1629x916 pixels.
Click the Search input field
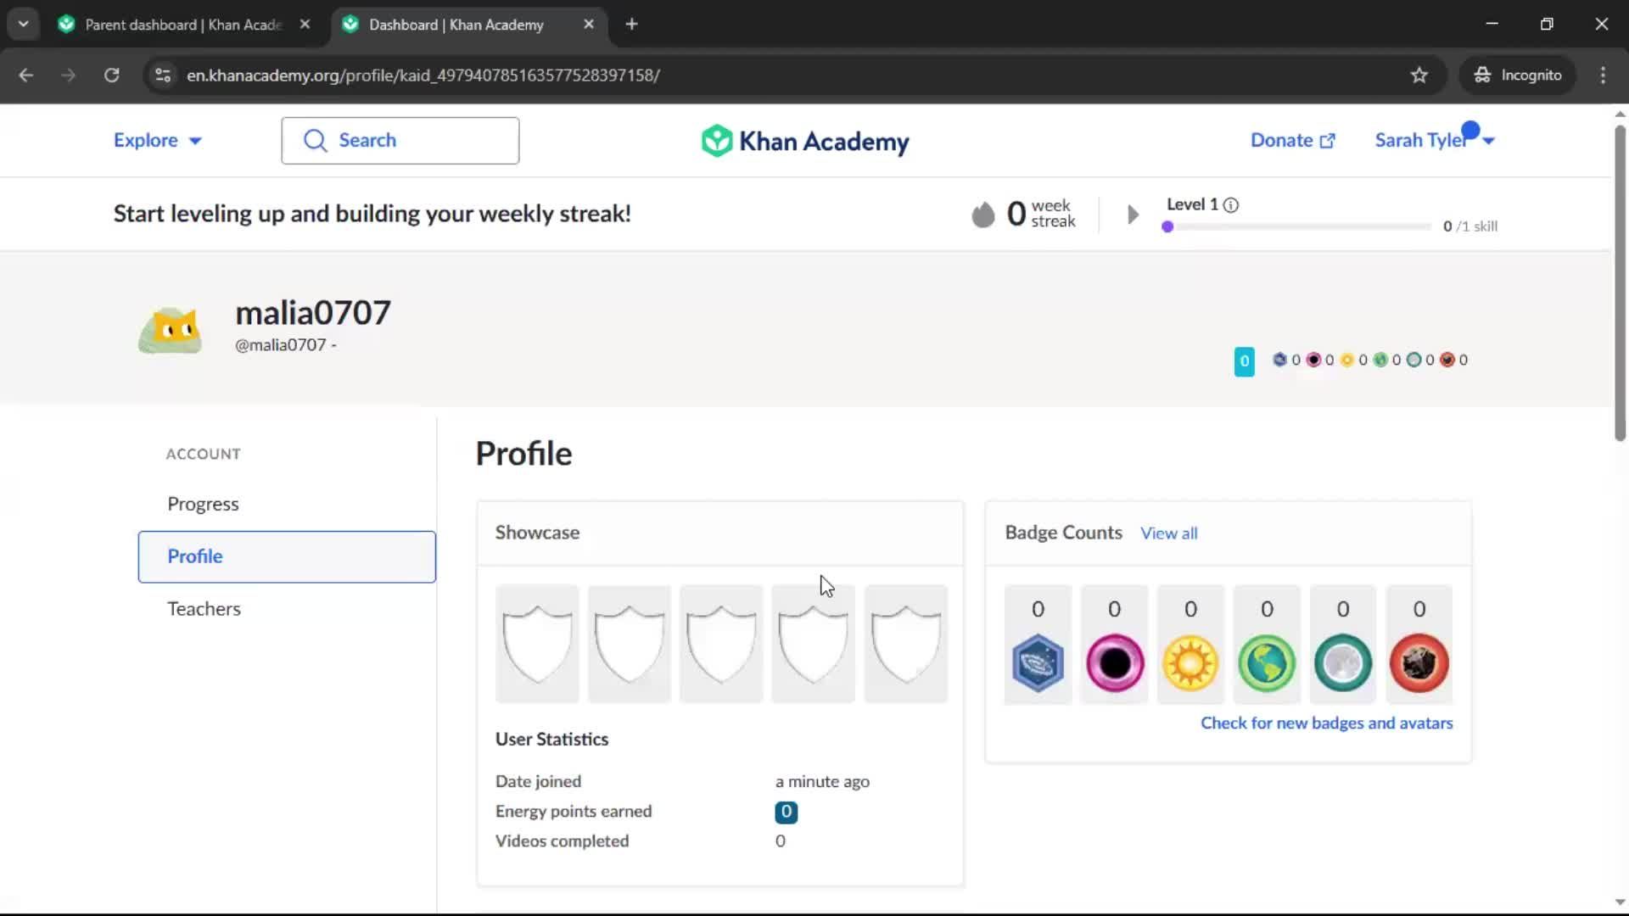pyautogui.click(x=400, y=141)
